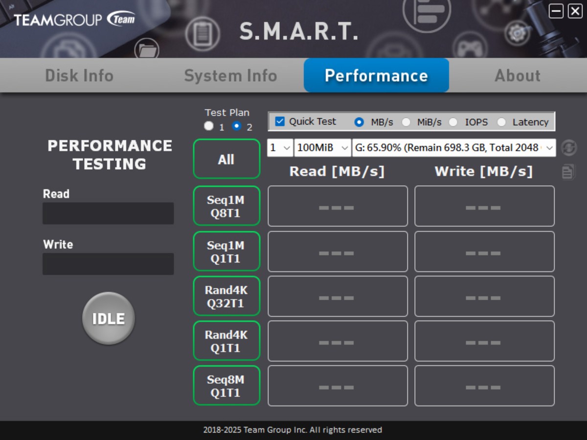Open the About tab
This screenshot has height=440, width=587.
point(518,75)
